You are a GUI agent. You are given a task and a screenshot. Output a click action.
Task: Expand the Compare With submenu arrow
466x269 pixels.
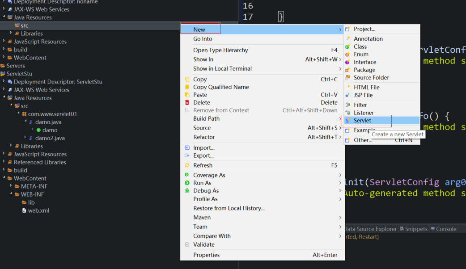point(340,236)
